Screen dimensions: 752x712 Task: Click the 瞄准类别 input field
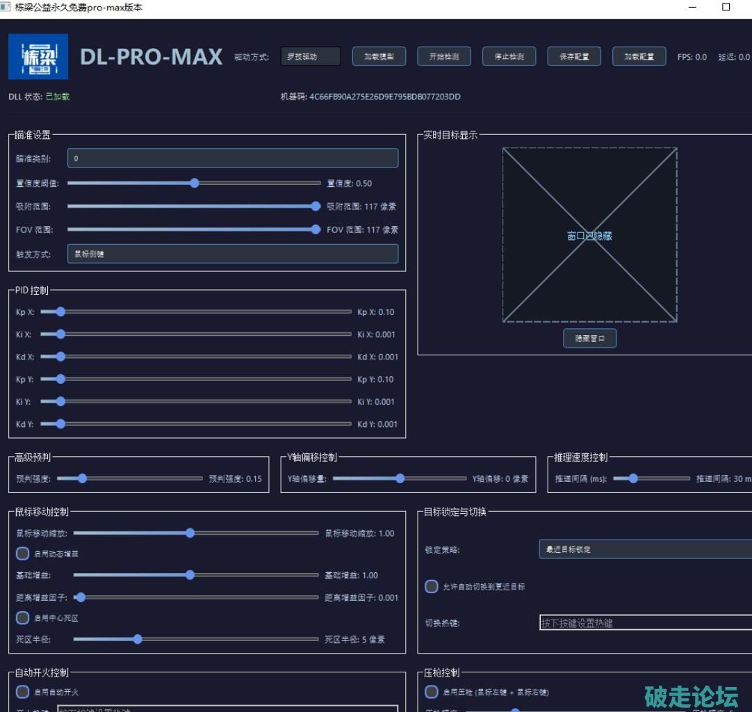(233, 159)
